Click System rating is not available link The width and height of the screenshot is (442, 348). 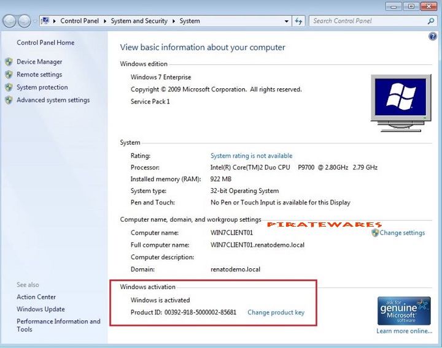251,156
